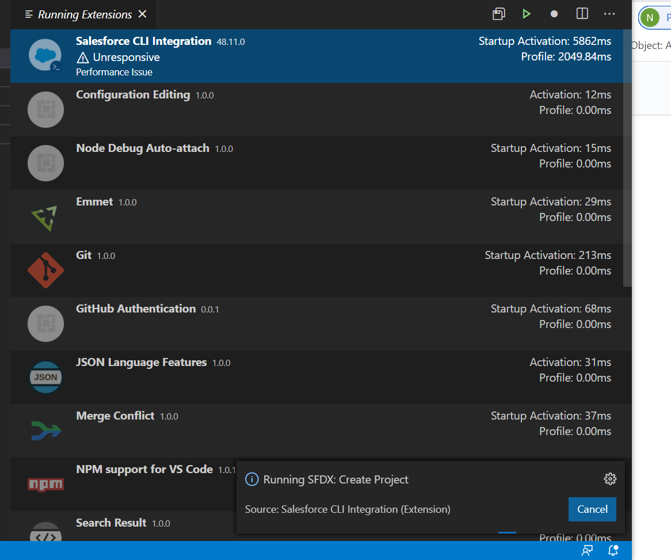The width and height of the screenshot is (671, 560).
Task: Select the Search Result extension title
Action: [111, 523]
